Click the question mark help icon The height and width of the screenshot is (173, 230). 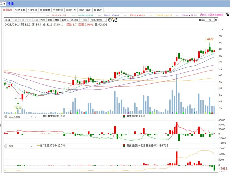[x=36, y=117]
